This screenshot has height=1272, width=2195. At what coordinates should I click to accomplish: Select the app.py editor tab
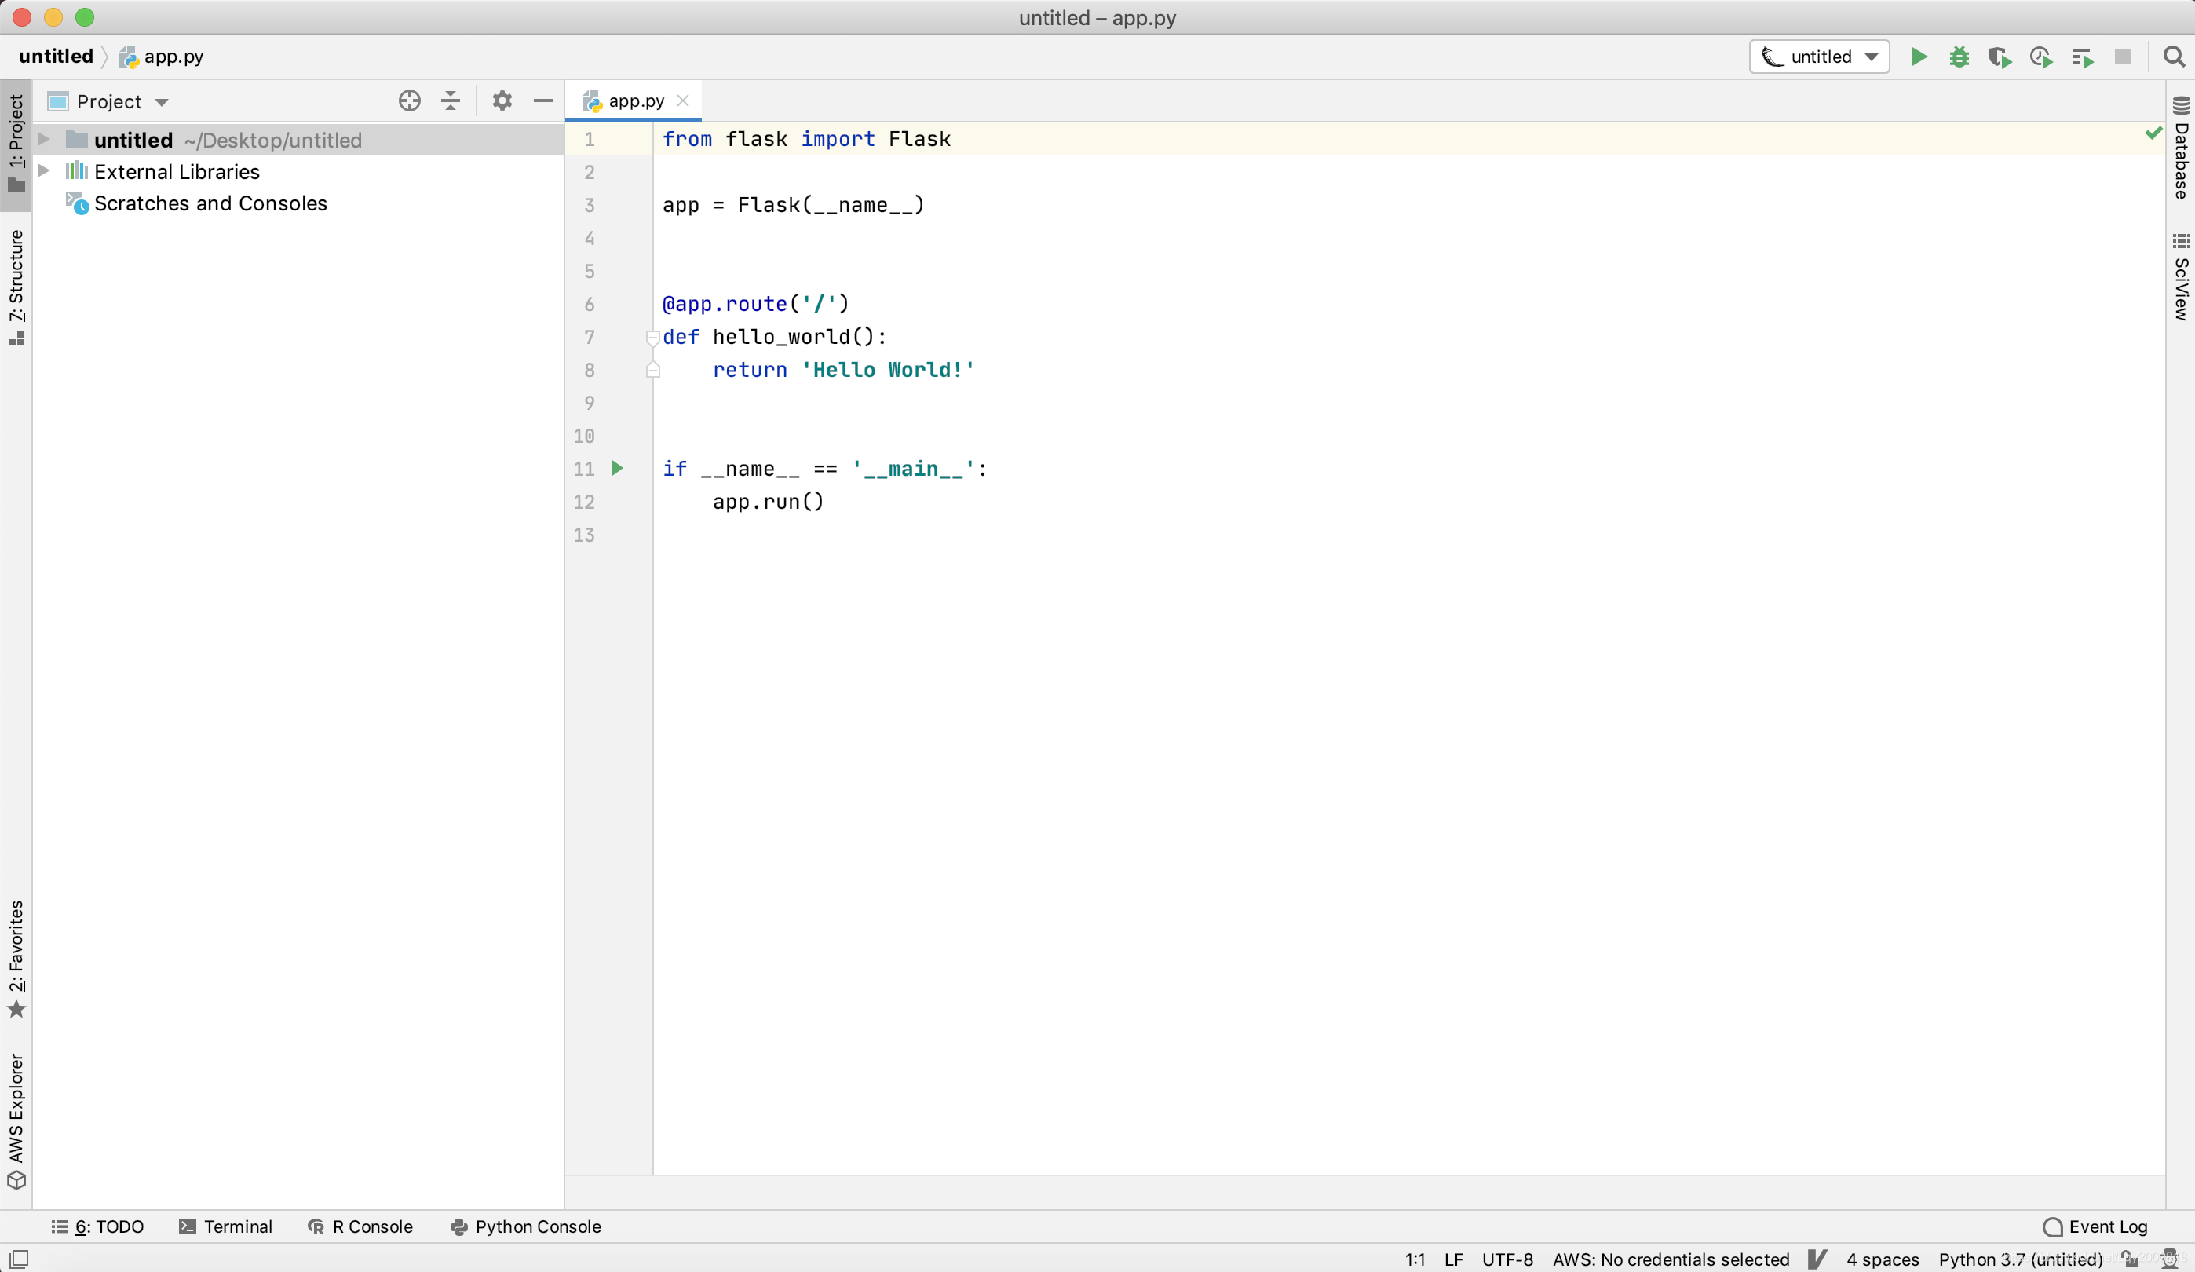point(634,101)
